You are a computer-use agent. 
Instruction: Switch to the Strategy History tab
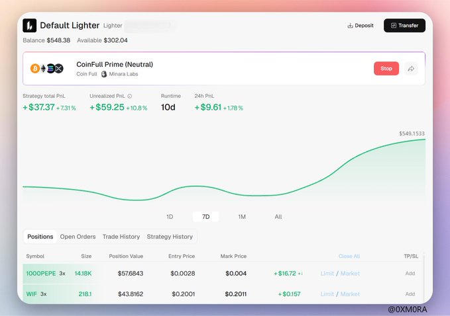(170, 237)
